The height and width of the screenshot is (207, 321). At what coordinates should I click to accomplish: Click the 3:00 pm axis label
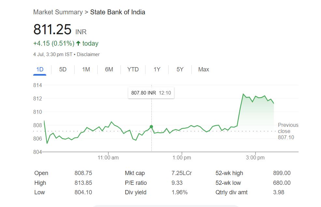[x=255, y=158]
